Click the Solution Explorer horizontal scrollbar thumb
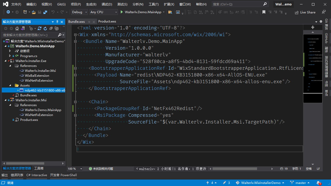The image size is (331, 186). [x=25, y=163]
